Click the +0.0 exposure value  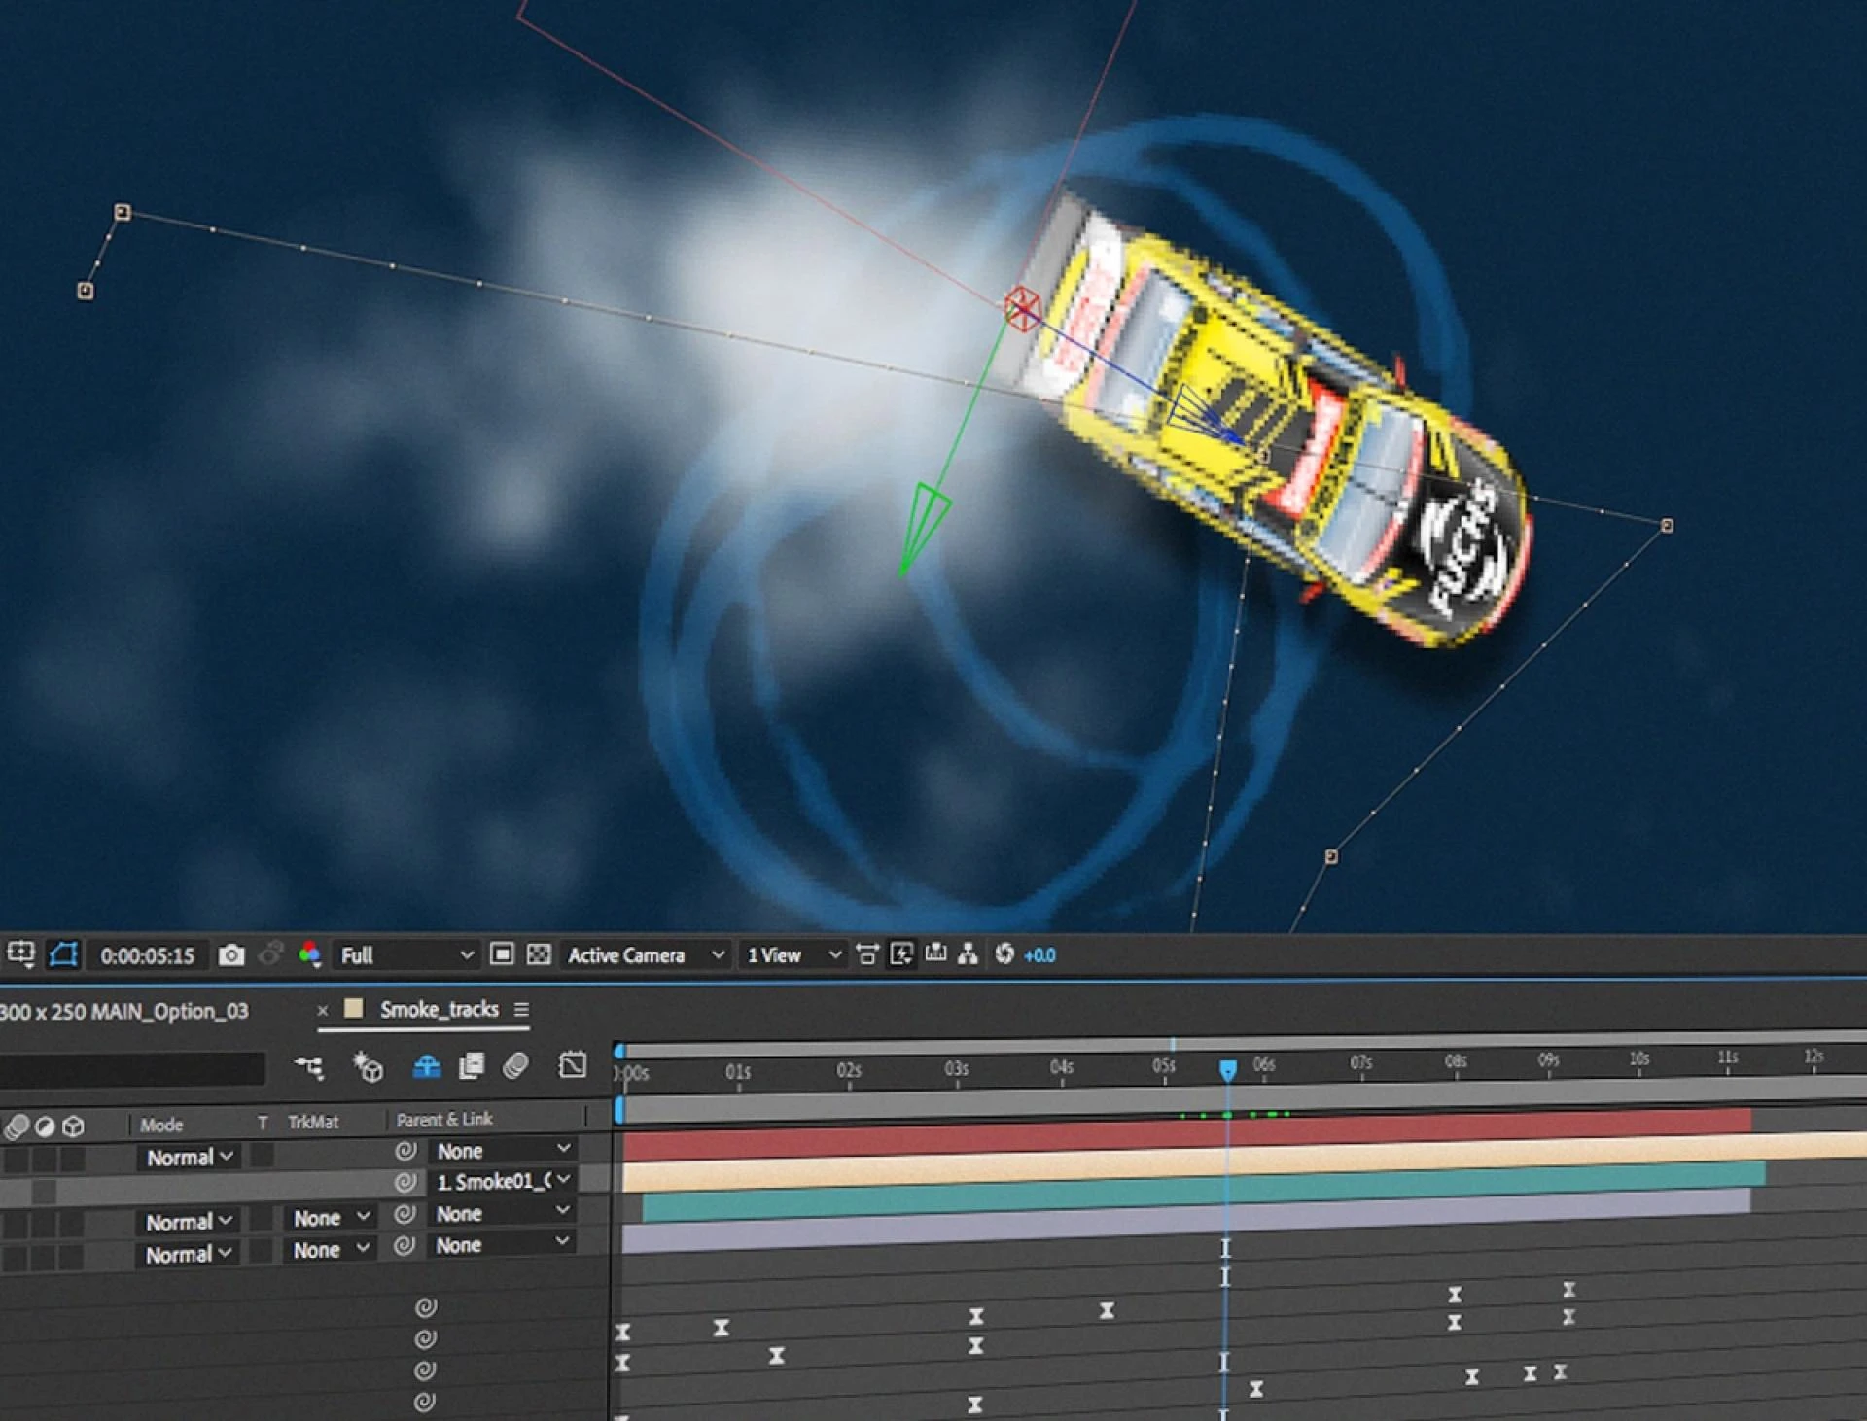pyautogui.click(x=1039, y=955)
